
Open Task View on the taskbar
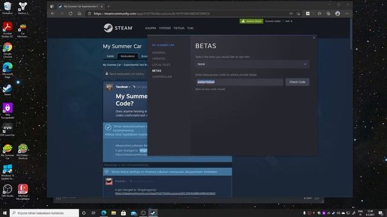(93, 213)
